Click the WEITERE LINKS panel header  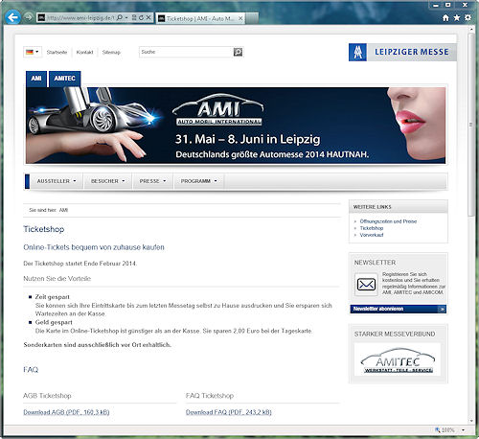pyautogui.click(x=399, y=207)
